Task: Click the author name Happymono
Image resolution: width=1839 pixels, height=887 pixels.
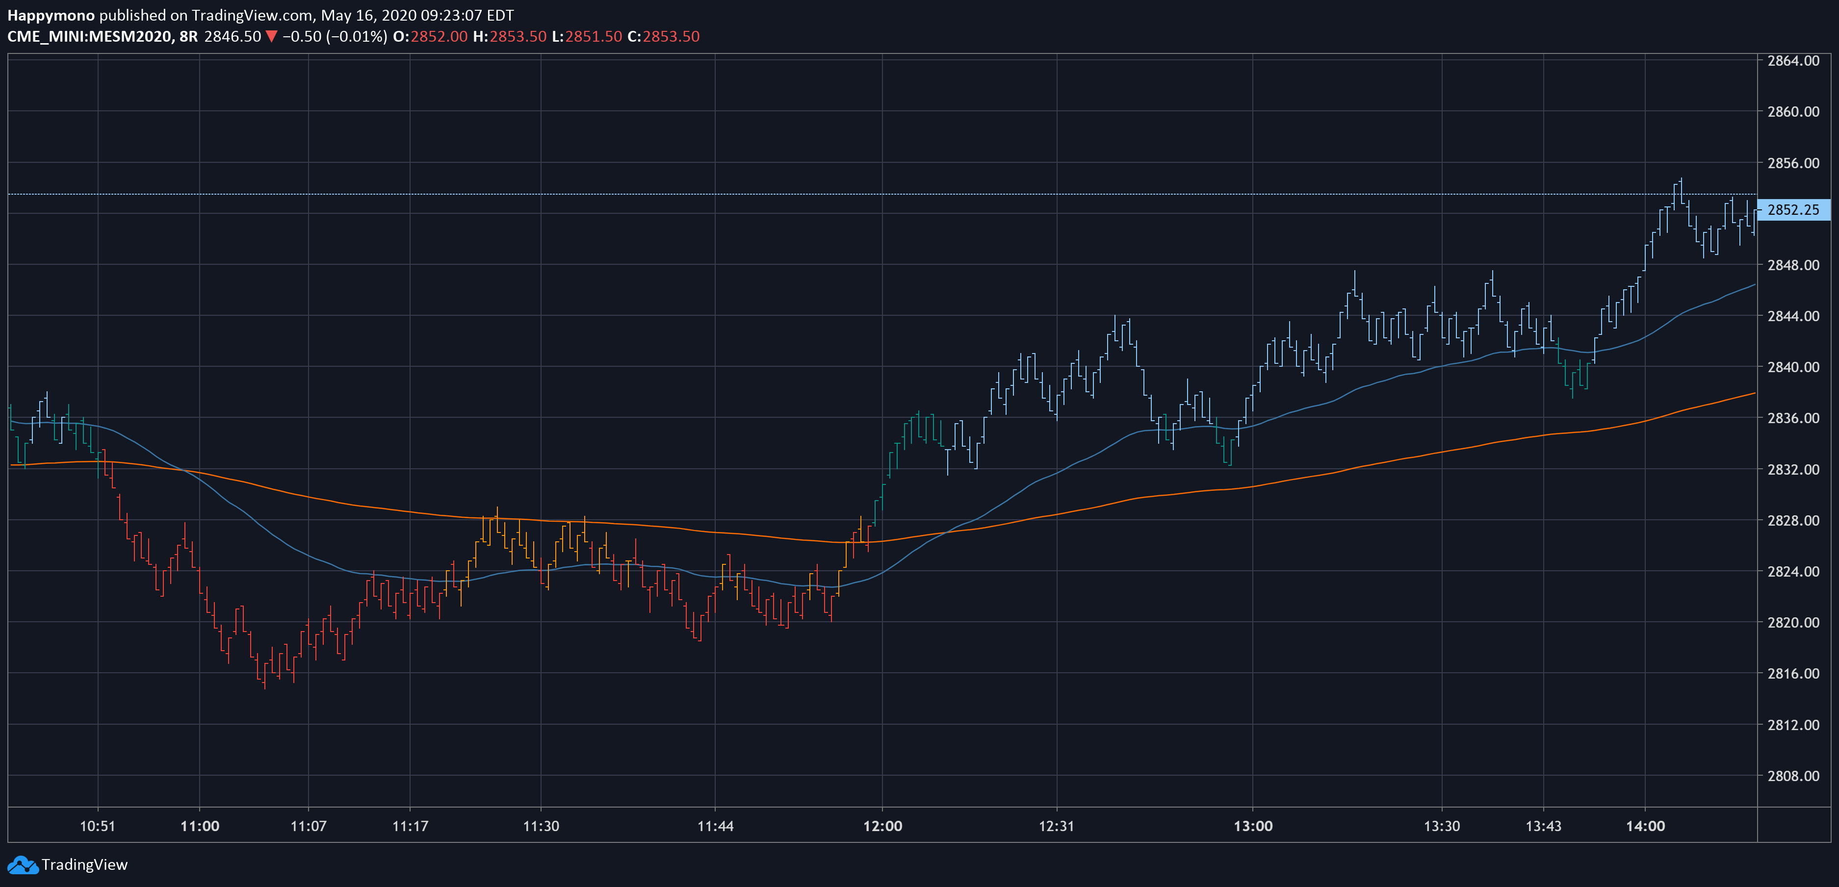Action: click(x=51, y=15)
